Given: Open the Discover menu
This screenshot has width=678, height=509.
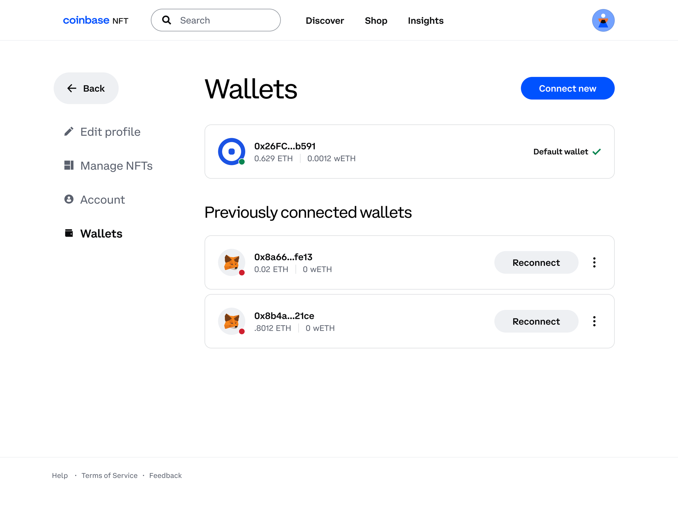Looking at the screenshot, I should click(325, 21).
